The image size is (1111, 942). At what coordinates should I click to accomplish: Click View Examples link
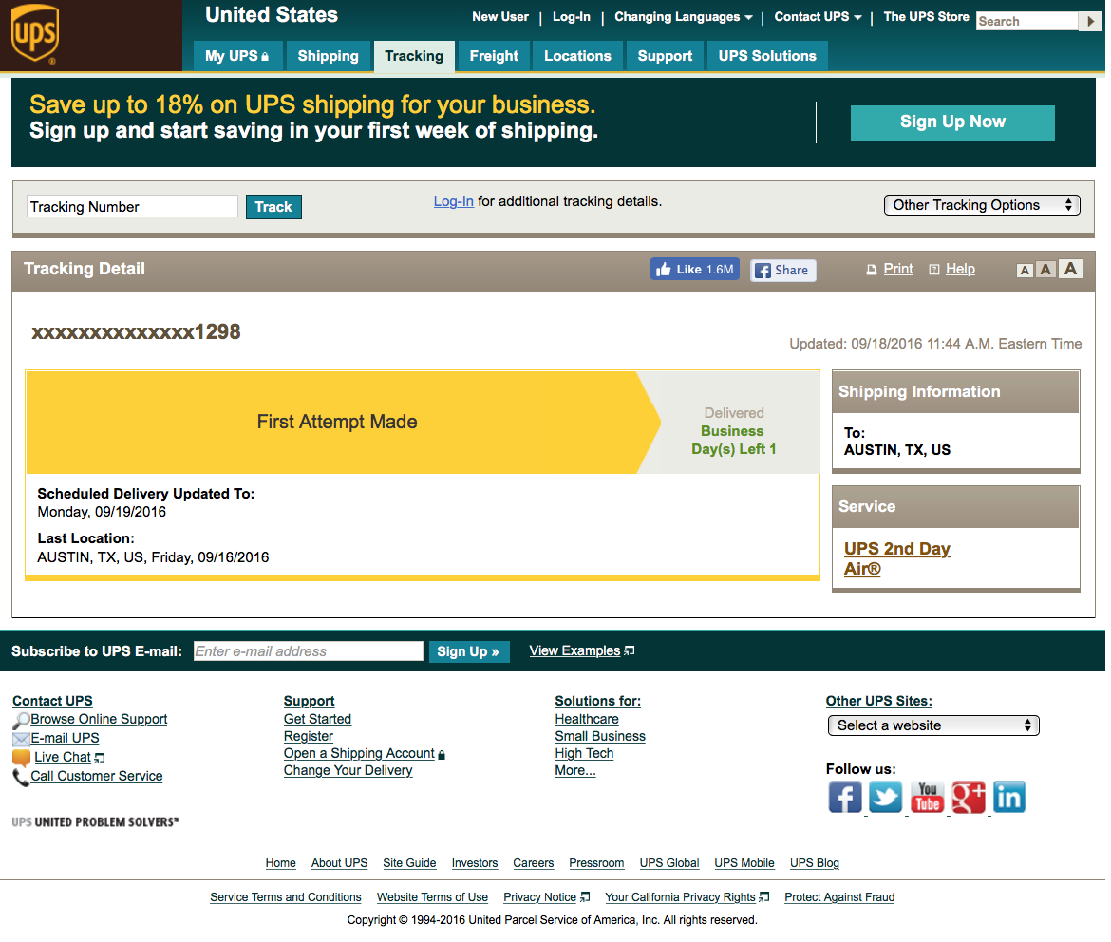point(574,651)
